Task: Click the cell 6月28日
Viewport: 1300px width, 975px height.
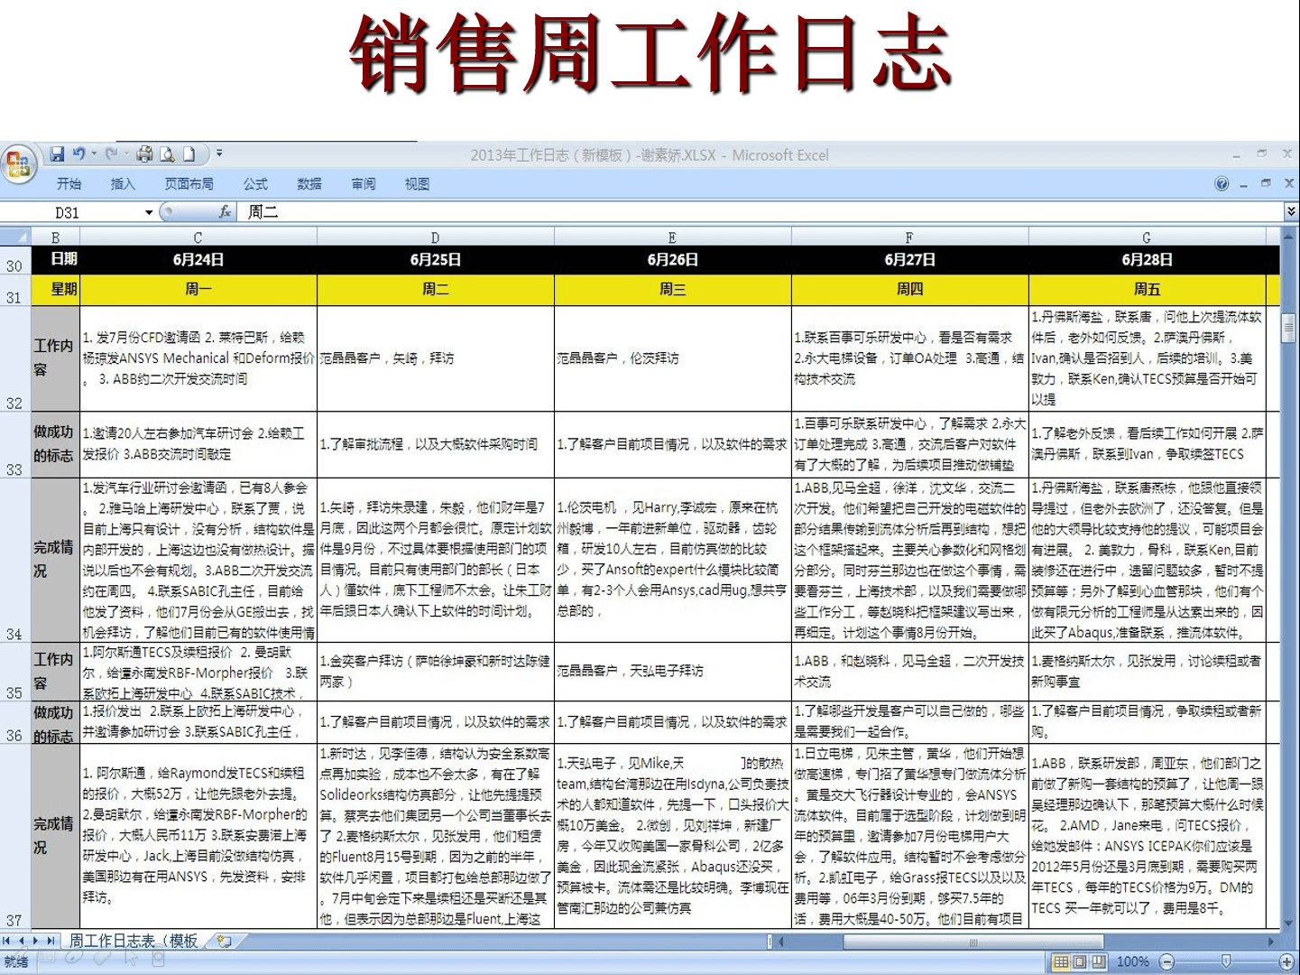Action: [x=1148, y=260]
